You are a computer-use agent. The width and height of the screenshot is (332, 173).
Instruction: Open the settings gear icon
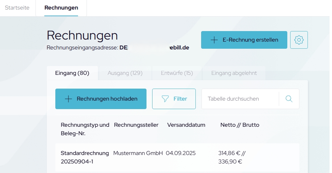299,40
